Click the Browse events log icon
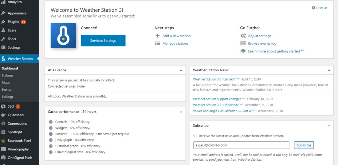Viewport: 338px width, 165px height. 243,43
